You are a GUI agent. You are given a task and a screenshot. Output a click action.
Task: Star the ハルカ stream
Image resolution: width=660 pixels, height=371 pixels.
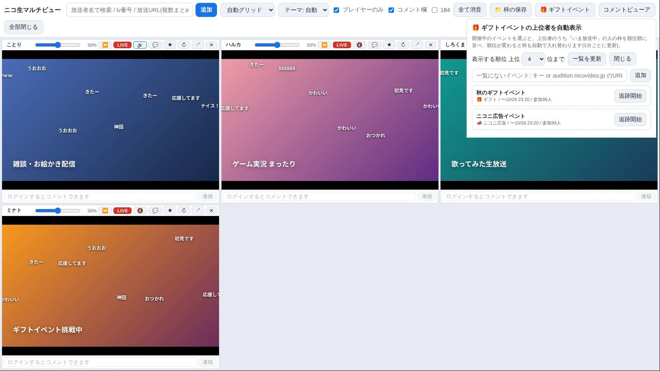coord(389,45)
